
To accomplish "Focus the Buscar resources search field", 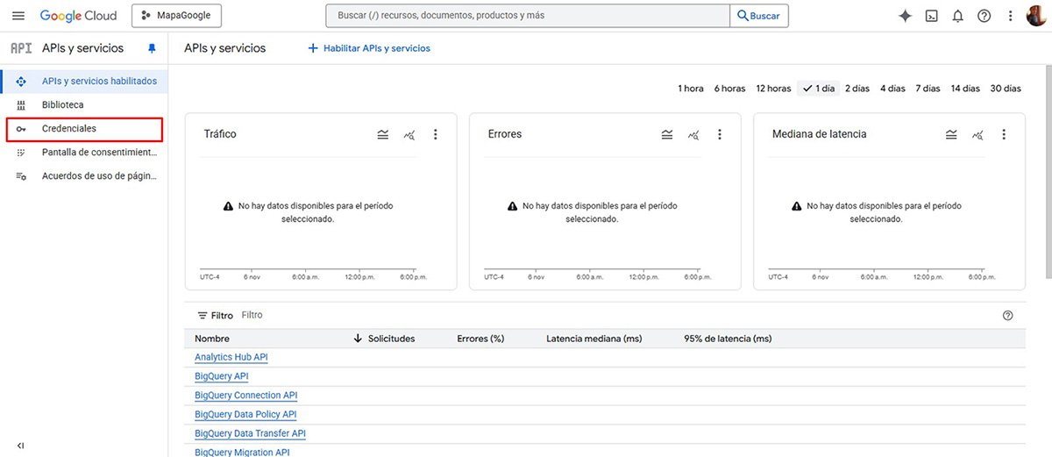I will (x=527, y=16).
